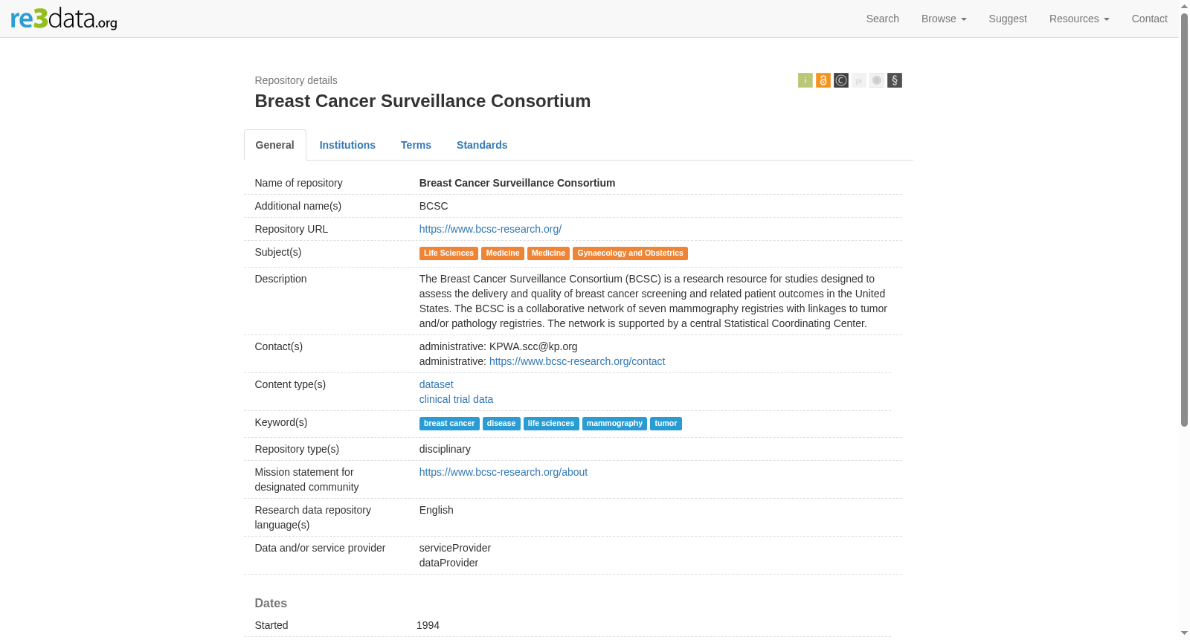Click the 'Content type(s)' field label
Viewport: 1190px width, 640px height.
click(290, 384)
